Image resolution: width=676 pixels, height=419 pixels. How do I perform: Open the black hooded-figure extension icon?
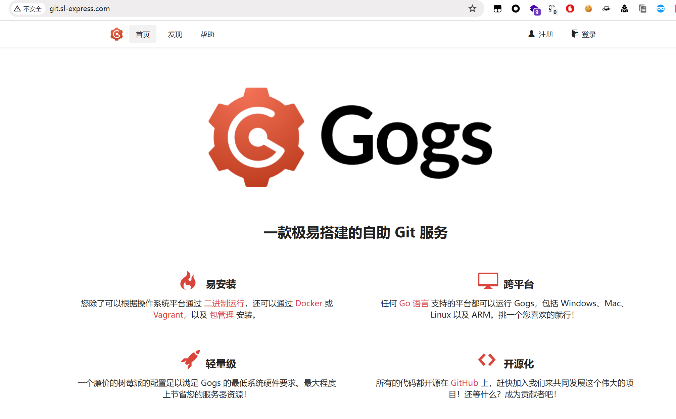[624, 9]
